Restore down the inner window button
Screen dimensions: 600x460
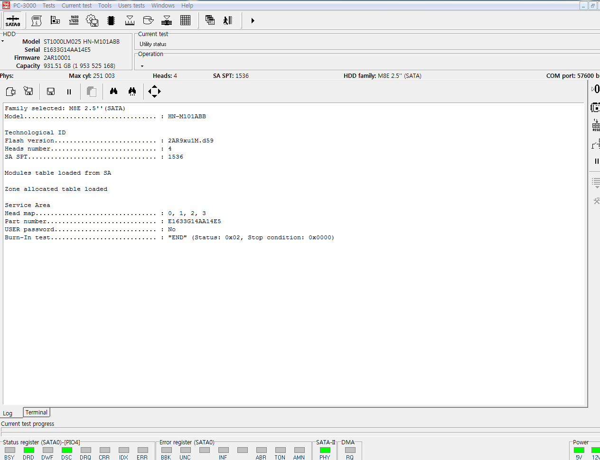pyautogui.click(x=593, y=6)
